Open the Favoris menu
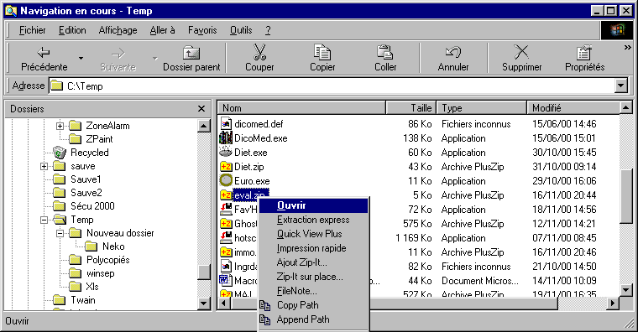 202,30
